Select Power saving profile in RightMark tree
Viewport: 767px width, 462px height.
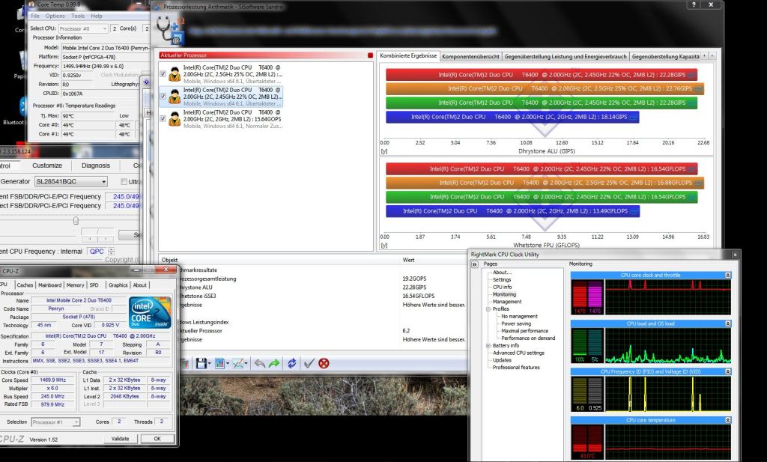(516, 323)
